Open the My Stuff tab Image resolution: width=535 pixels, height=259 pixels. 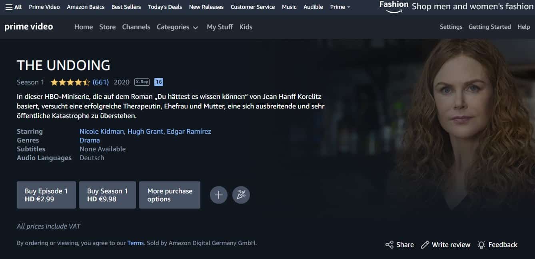click(x=220, y=27)
